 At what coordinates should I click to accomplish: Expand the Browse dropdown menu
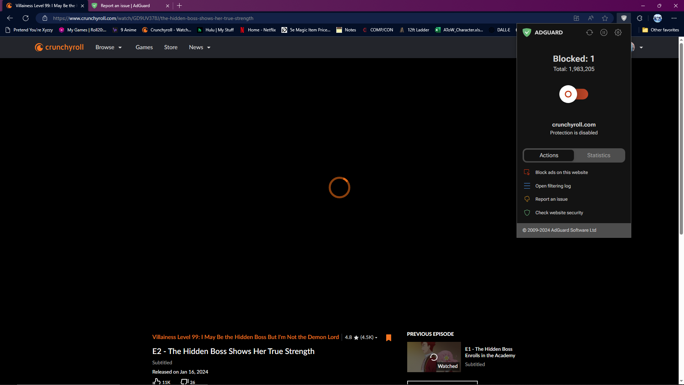[x=109, y=47]
